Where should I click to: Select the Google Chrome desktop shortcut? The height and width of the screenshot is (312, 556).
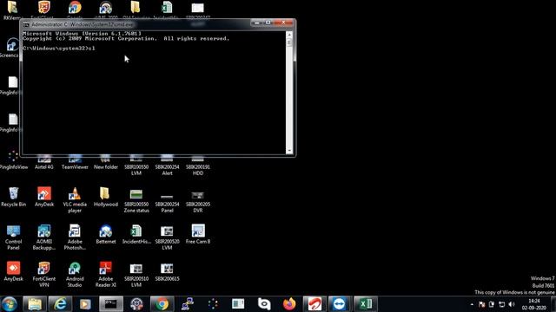[x=75, y=10]
